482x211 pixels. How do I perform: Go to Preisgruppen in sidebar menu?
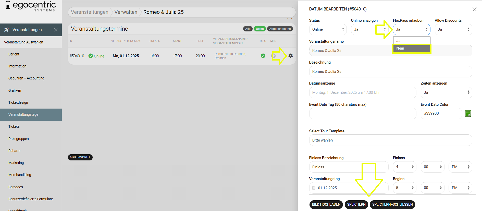[18, 139]
